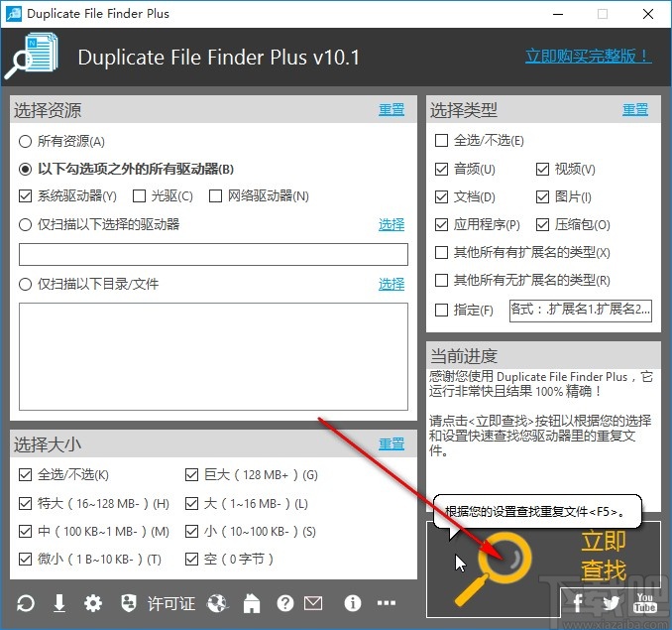Image resolution: width=672 pixels, height=630 pixels.
Task: Click the globe language icon
Action: (217, 604)
